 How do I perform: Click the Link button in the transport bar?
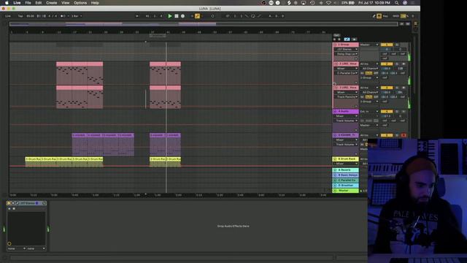tap(8, 16)
